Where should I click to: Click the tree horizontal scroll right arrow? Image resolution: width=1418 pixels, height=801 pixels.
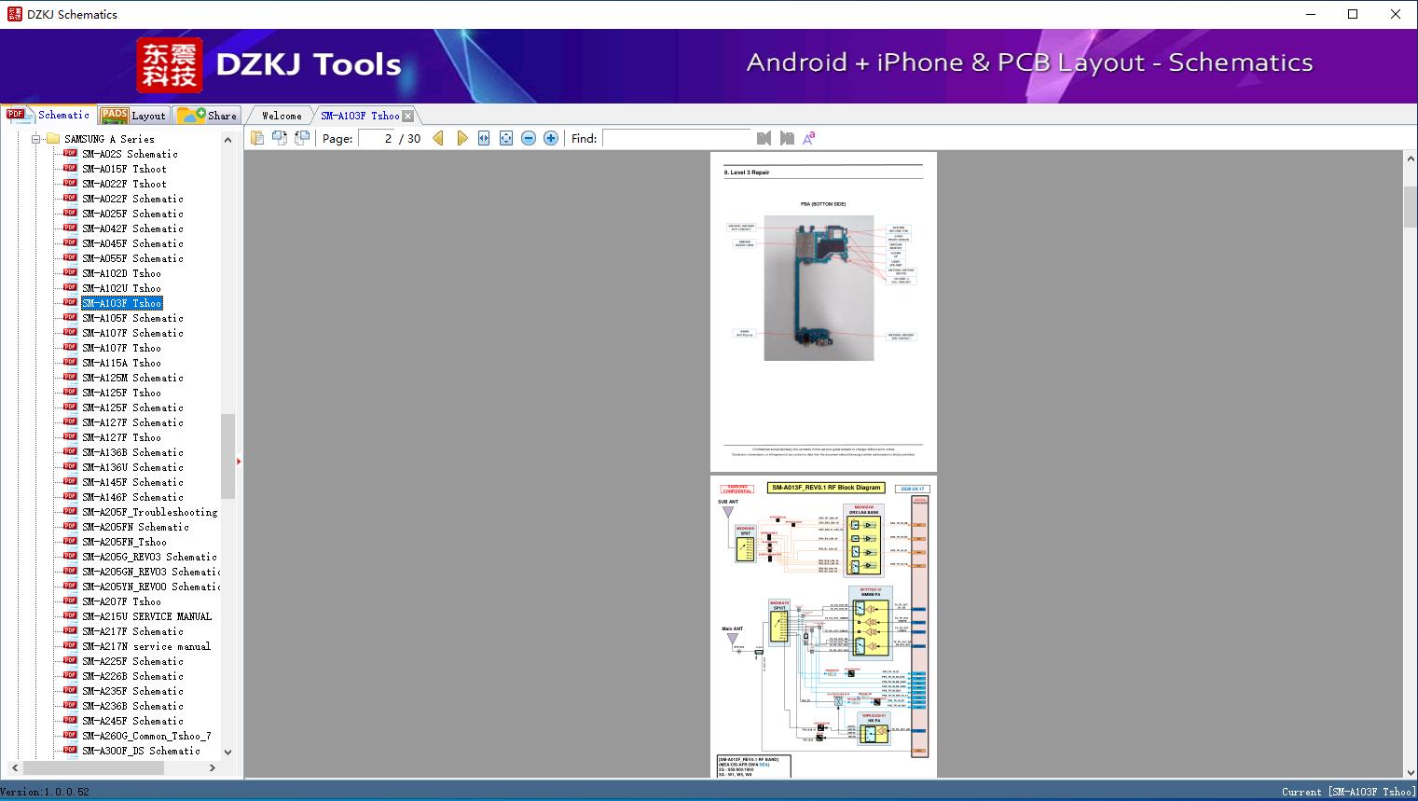tap(212, 768)
